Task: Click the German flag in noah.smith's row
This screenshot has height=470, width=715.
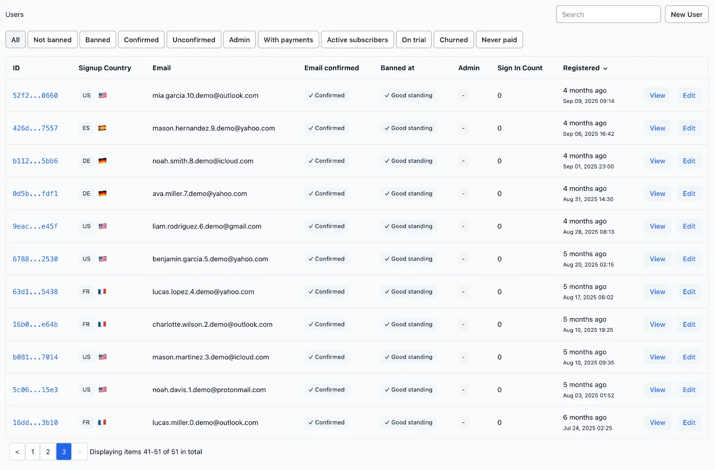Action: click(102, 161)
